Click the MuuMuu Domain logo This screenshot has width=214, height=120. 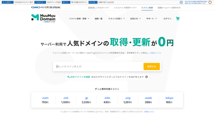[43, 18]
